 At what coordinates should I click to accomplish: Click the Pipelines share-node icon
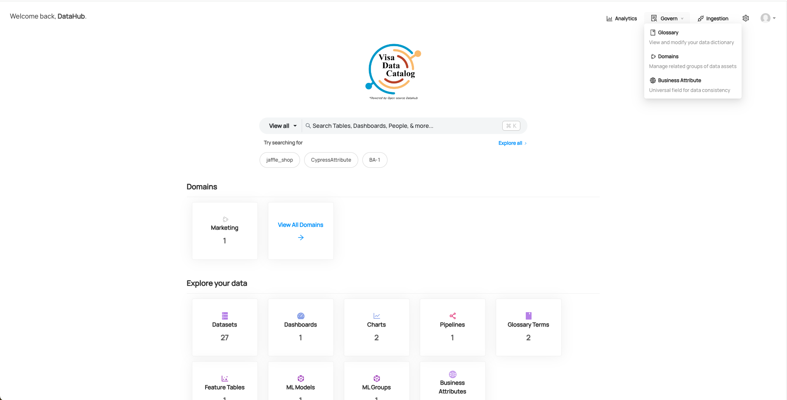click(453, 316)
